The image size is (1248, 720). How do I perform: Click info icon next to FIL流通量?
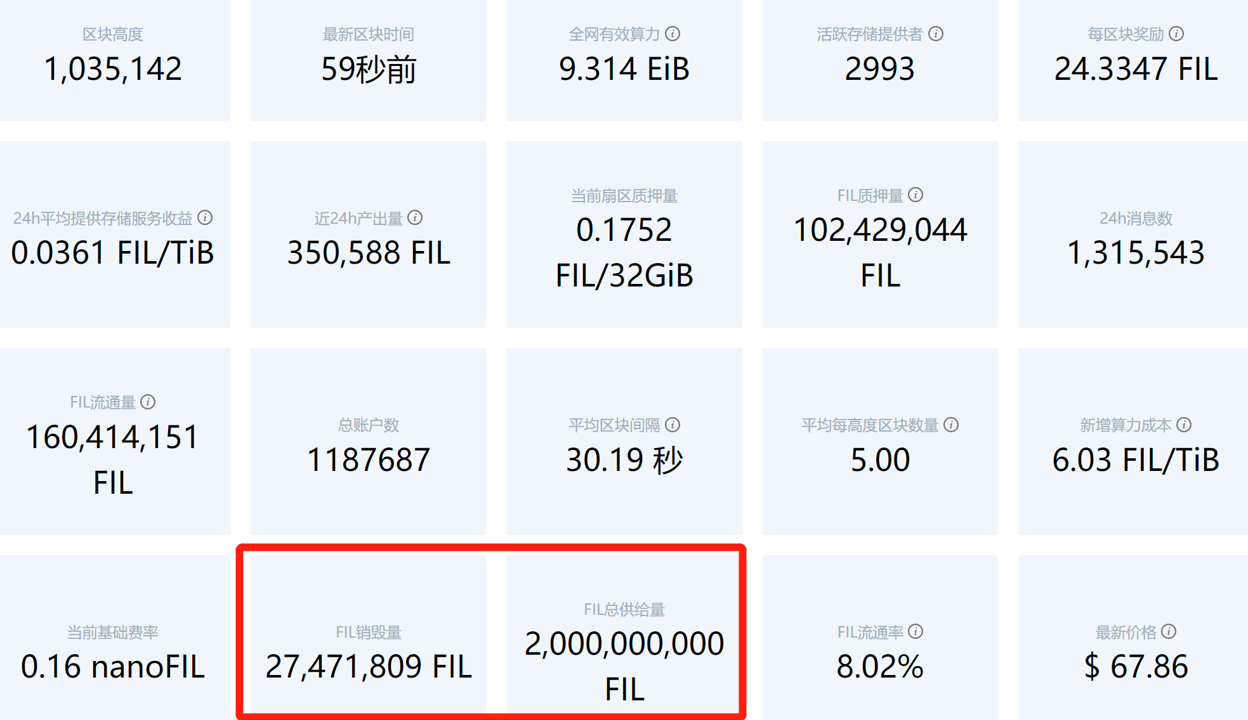[148, 402]
